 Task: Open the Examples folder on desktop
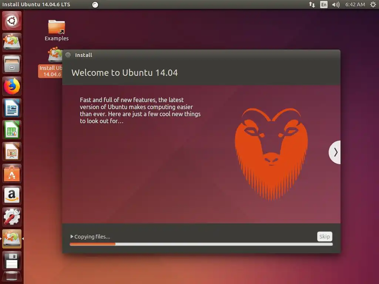[57, 30]
